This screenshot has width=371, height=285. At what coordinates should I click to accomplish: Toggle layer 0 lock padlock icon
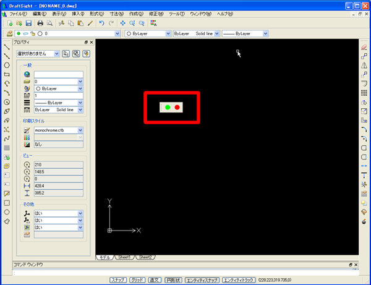pyautogui.click(x=33, y=33)
